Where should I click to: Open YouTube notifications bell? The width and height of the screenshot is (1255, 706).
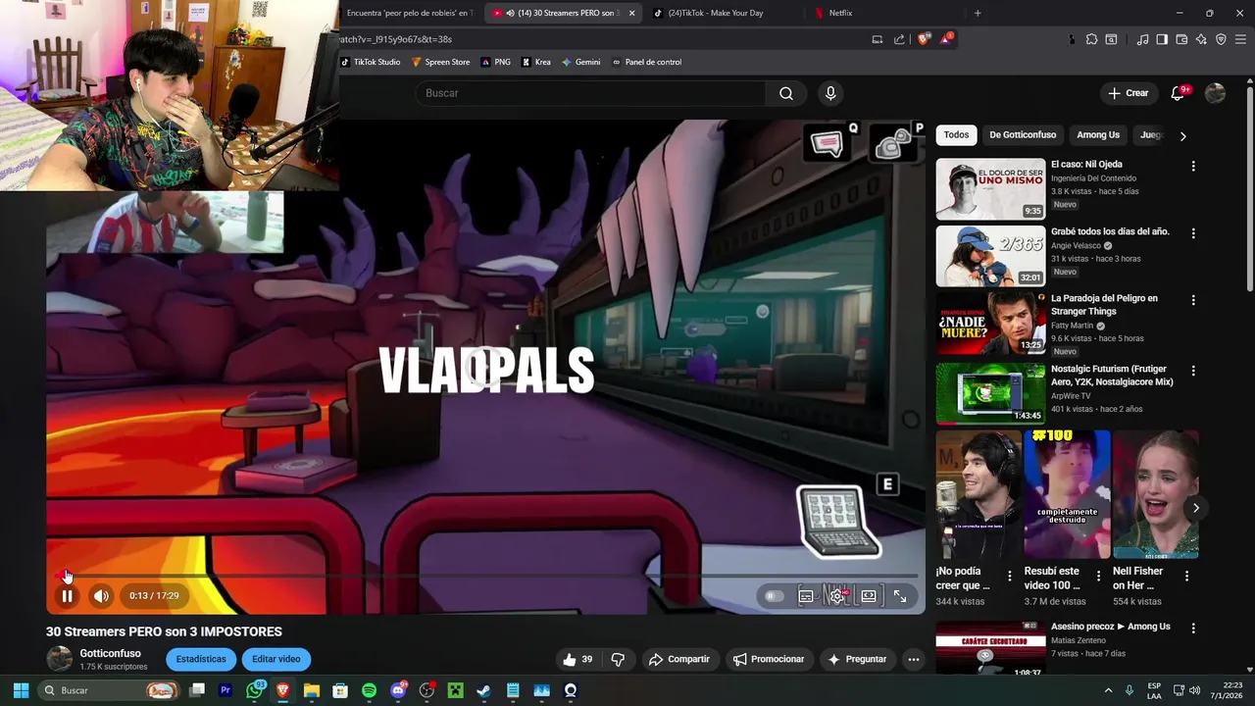1179,93
